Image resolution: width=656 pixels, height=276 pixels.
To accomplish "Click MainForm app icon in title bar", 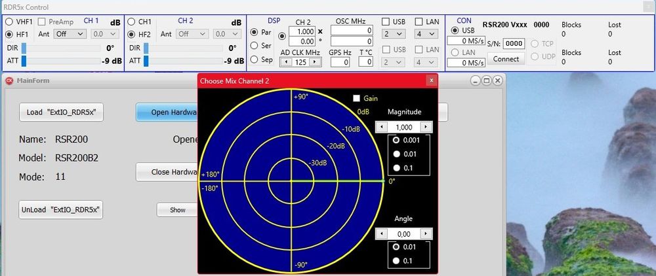I will [9, 81].
